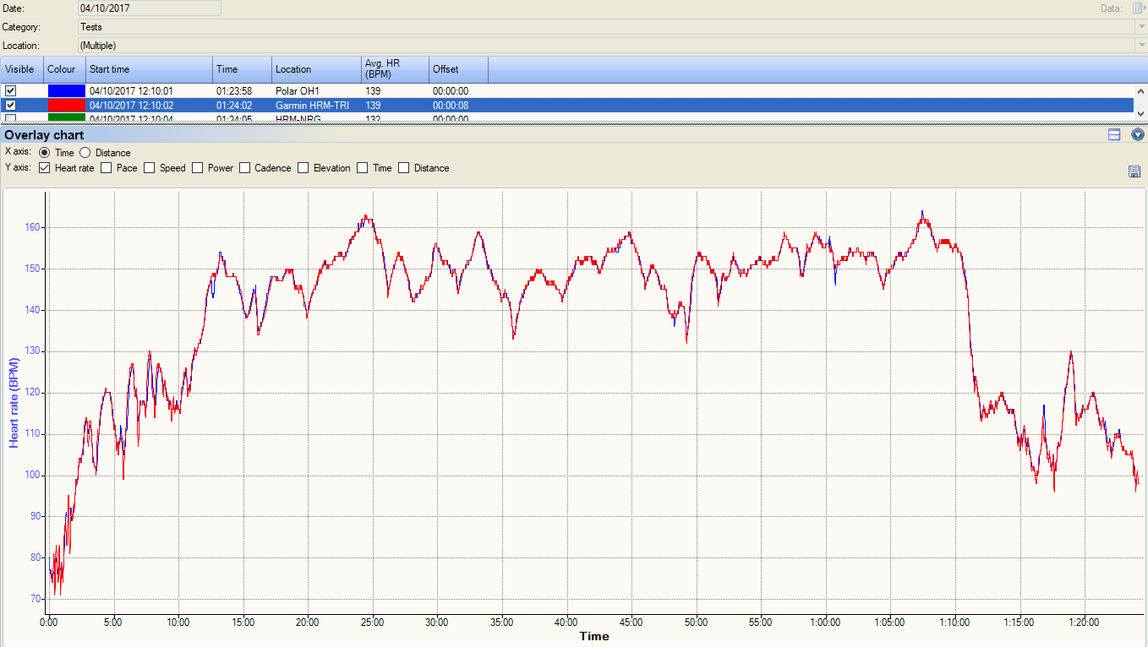Enable the Cadence Y axis checkbox

(x=245, y=168)
